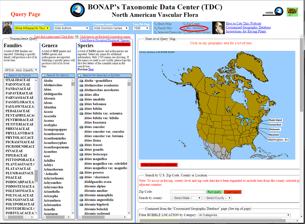Select PINACEAE in Families list
The image size is (305, 224).
pyautogui.click(x=14, y=151)
